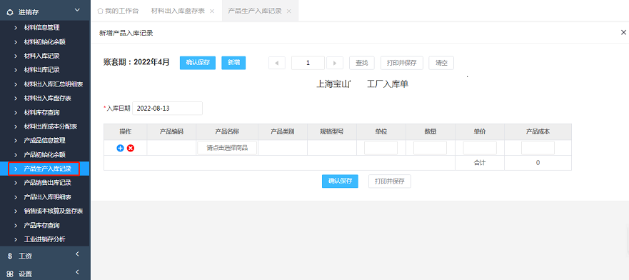Screen dimensions: 629x280
Task: Click the 合计 total label
Action: point(480,163)
